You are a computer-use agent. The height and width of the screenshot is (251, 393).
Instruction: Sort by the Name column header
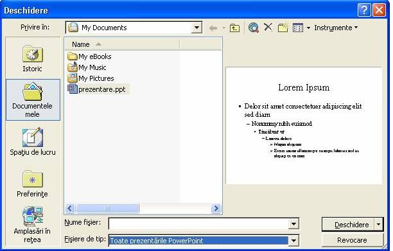122,44
